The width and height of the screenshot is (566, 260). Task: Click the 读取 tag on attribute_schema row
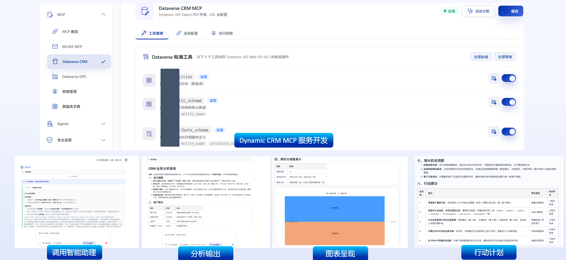[x=220, y=130]
